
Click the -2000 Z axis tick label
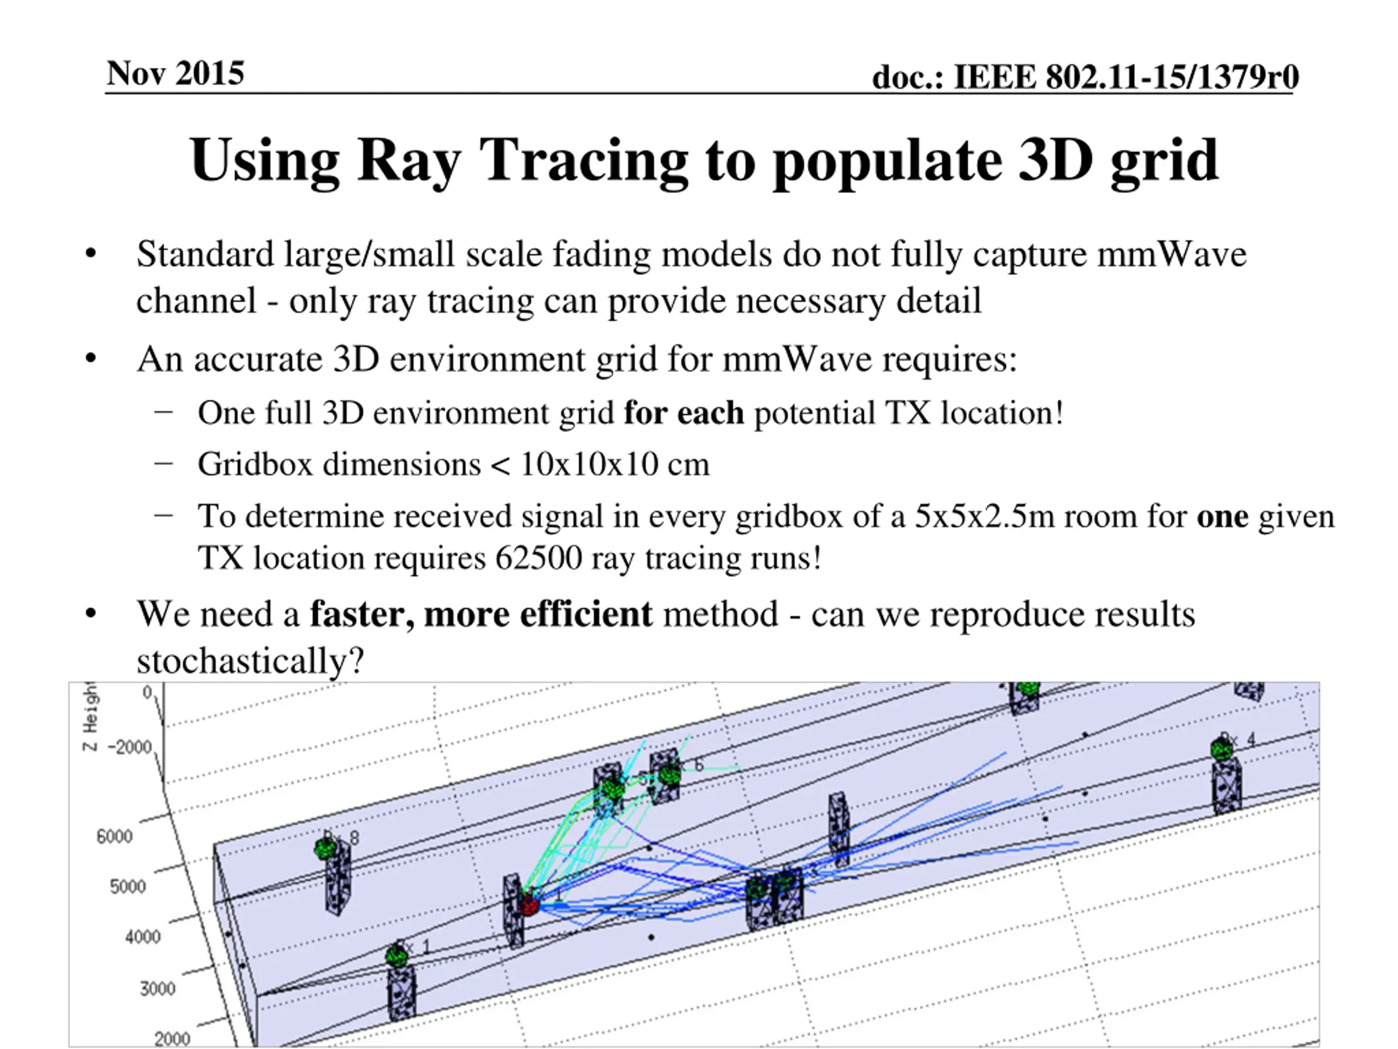click(130, 747)
